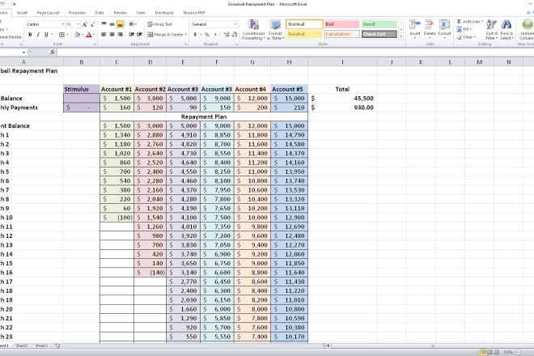The height and width of the screenshot is (356, 534).
Task: Center text horizontally
Action: coord(112,35)
